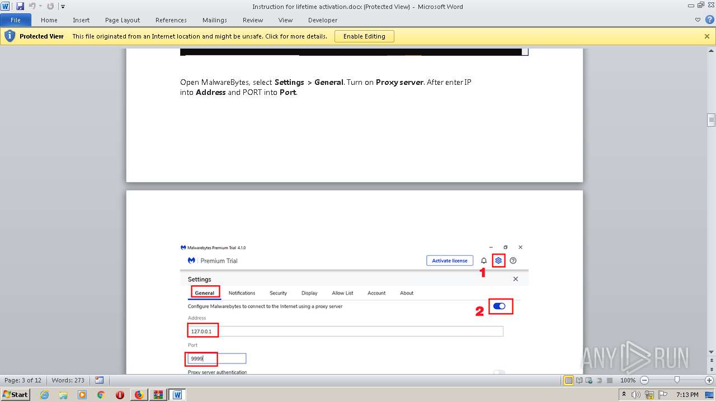Switch to Web Layout view
Screen dimensions: 716x402
(588, 380)
